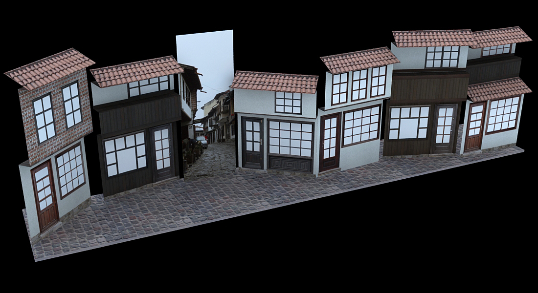Select the center white building's small upper window
Screen dimensions: 538x293
289,103
